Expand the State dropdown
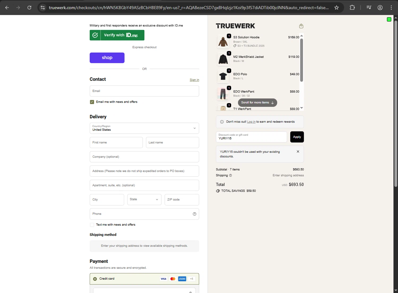The width and height of the screenshot is (398, 293). click(x=144, y=200)
